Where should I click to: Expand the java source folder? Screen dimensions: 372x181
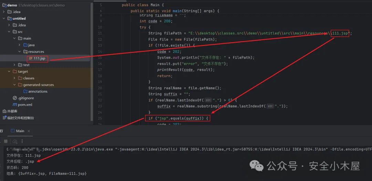20,45
